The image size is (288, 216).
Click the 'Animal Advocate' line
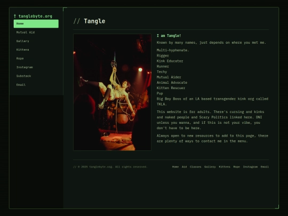172,83
